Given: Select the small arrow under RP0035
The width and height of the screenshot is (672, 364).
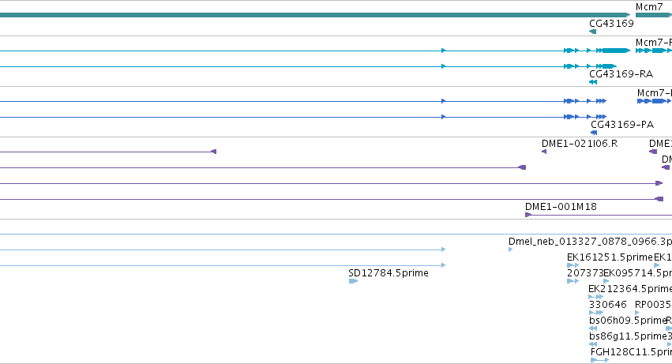Looking at the screenshot, I should point(636,313).
